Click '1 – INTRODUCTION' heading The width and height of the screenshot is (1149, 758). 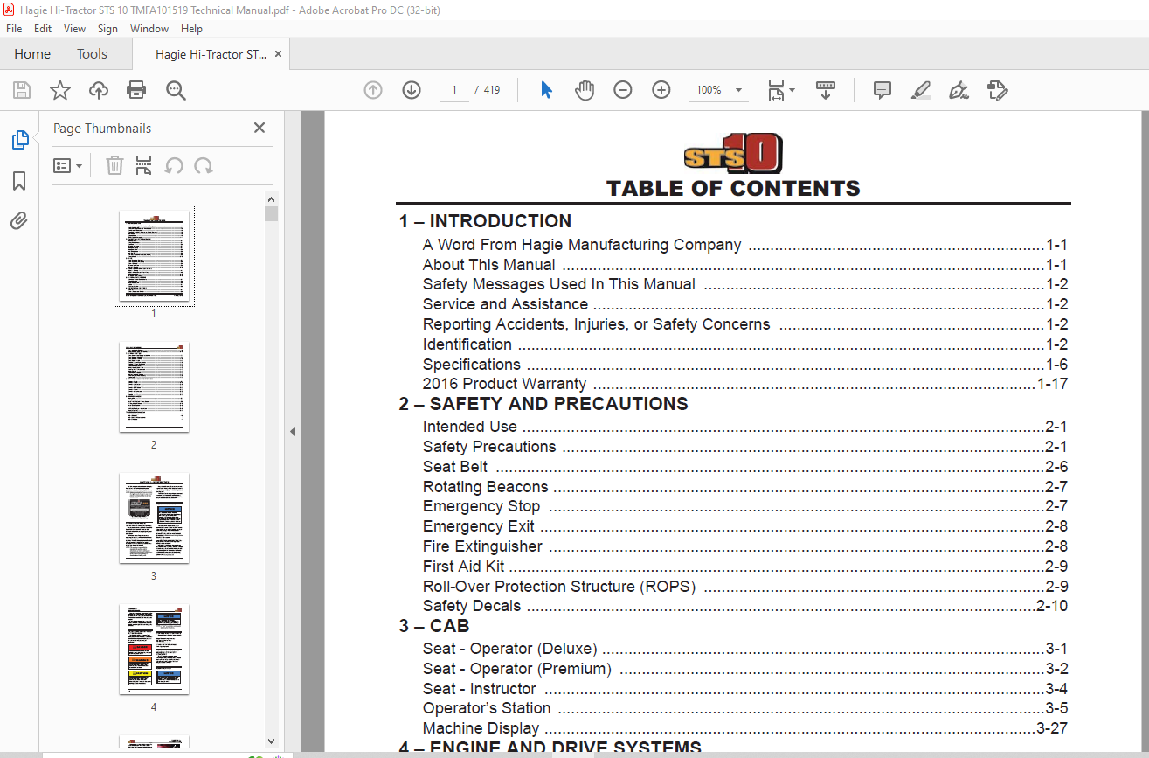[485, 221]
